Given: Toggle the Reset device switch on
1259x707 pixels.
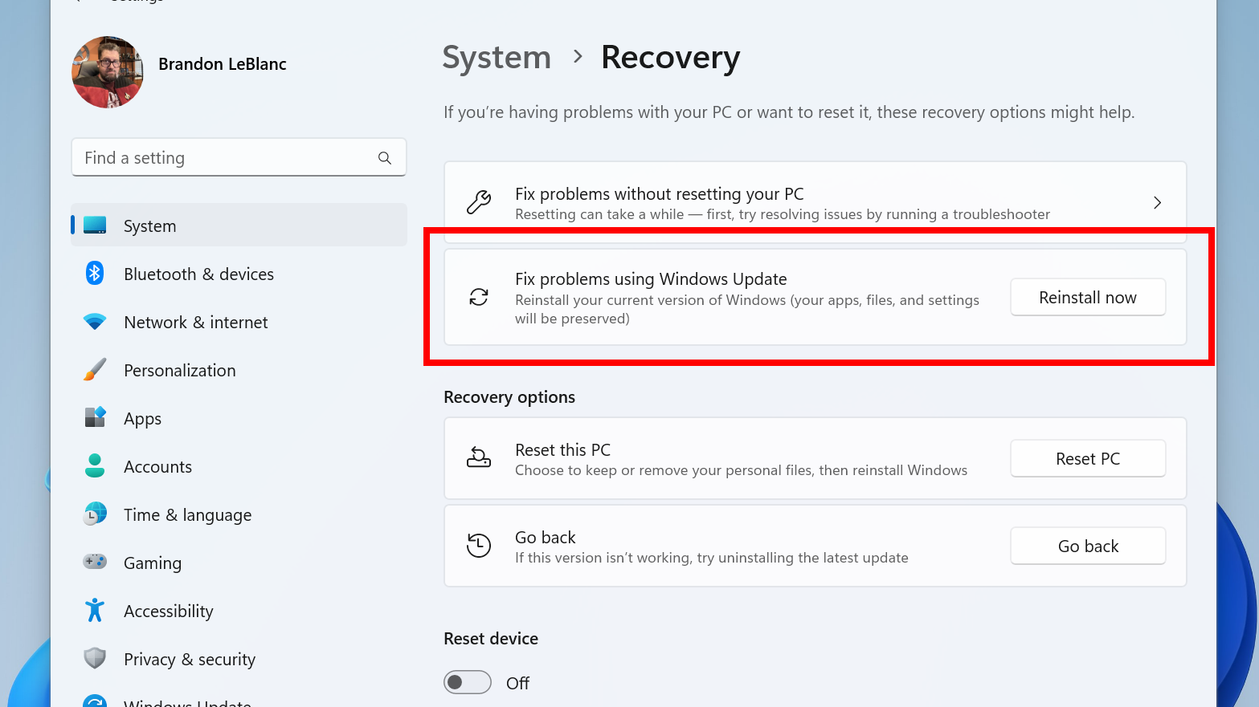Looking at the screenshot, I should click(x=468, y=682).
